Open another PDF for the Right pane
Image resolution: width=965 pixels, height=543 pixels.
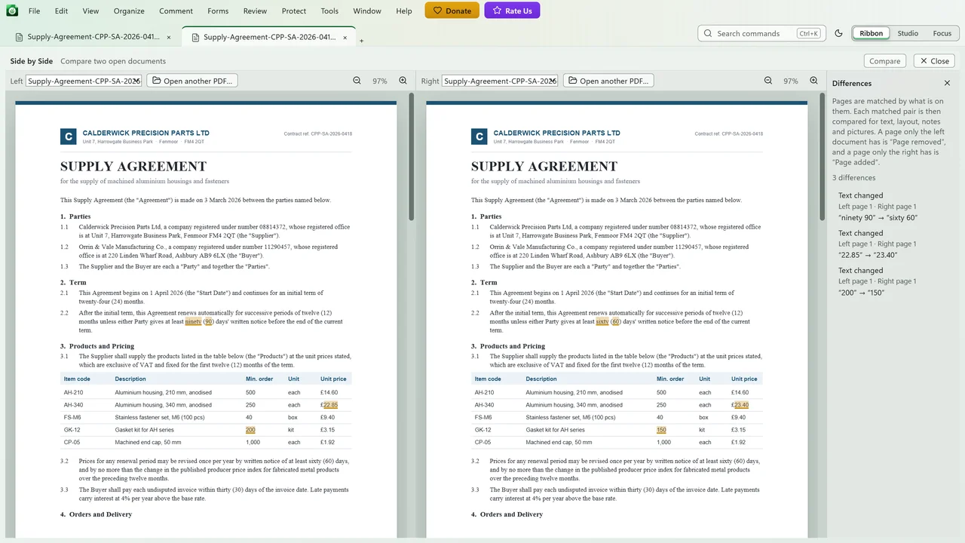coord(608,81)
